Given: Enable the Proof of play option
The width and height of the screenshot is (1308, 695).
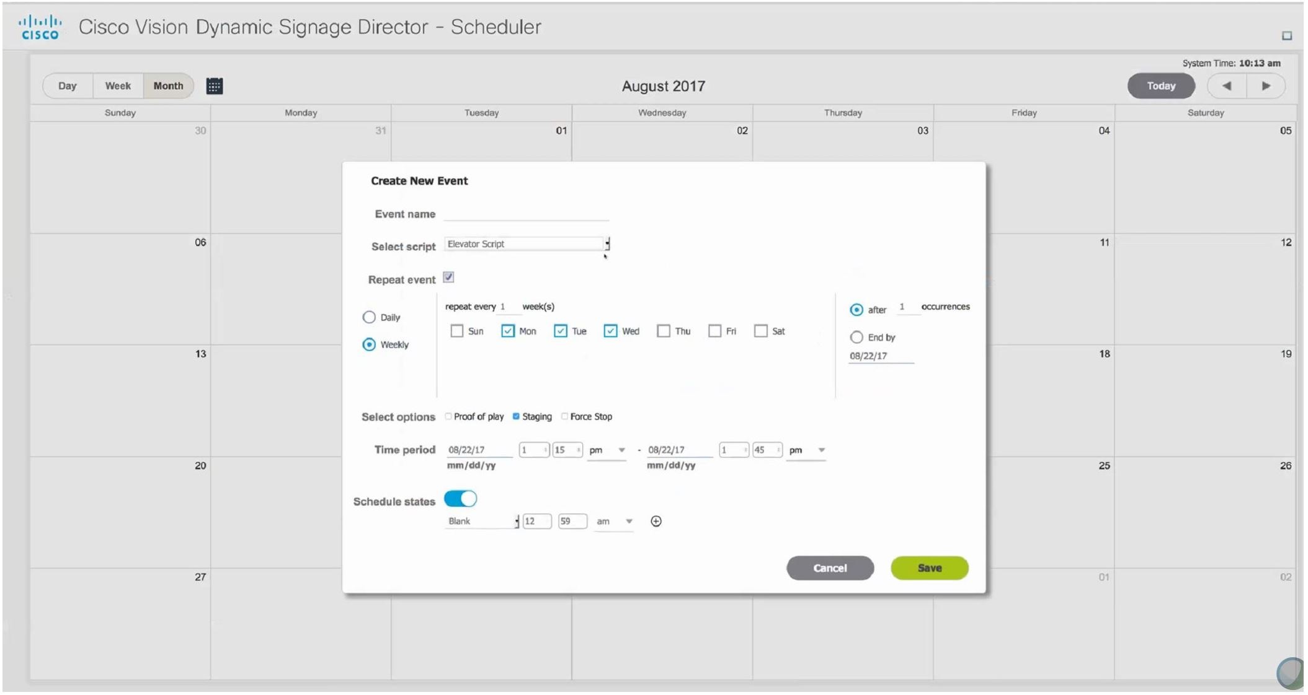Looking at the screenshot, I should coord(448,416).
